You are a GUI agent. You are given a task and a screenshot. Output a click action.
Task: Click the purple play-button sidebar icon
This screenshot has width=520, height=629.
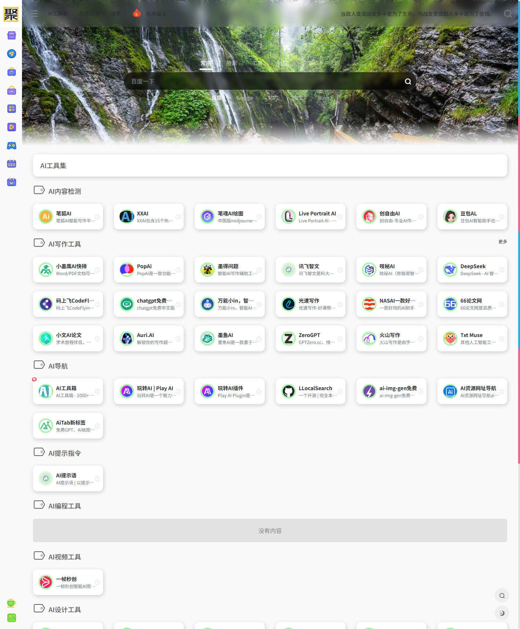[11, 127]
